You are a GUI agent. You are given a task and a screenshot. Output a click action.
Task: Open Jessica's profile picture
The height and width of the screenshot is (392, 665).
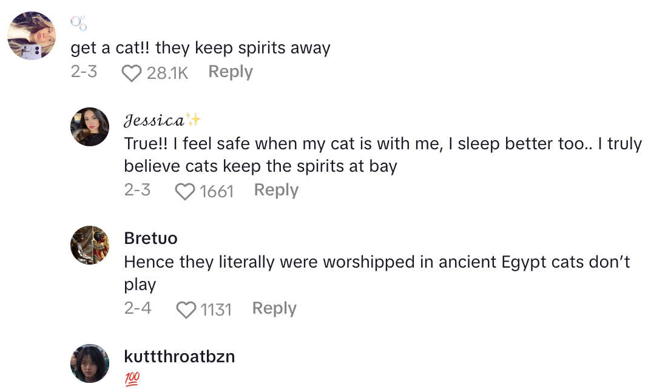tap(90, 126)
